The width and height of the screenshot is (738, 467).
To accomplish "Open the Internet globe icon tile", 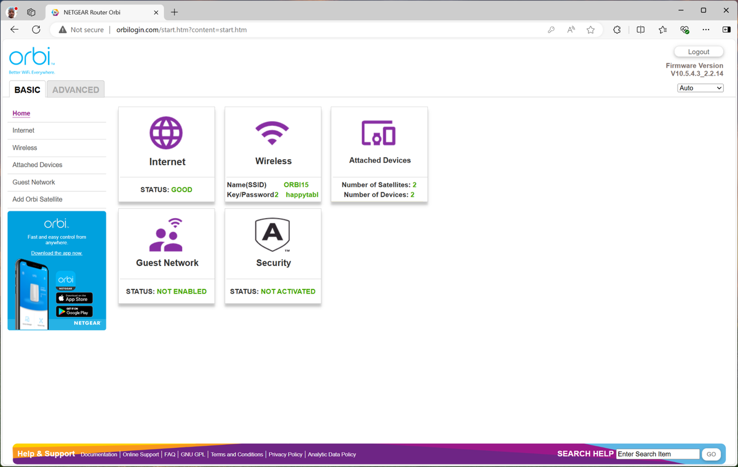I will click(166, 133).
